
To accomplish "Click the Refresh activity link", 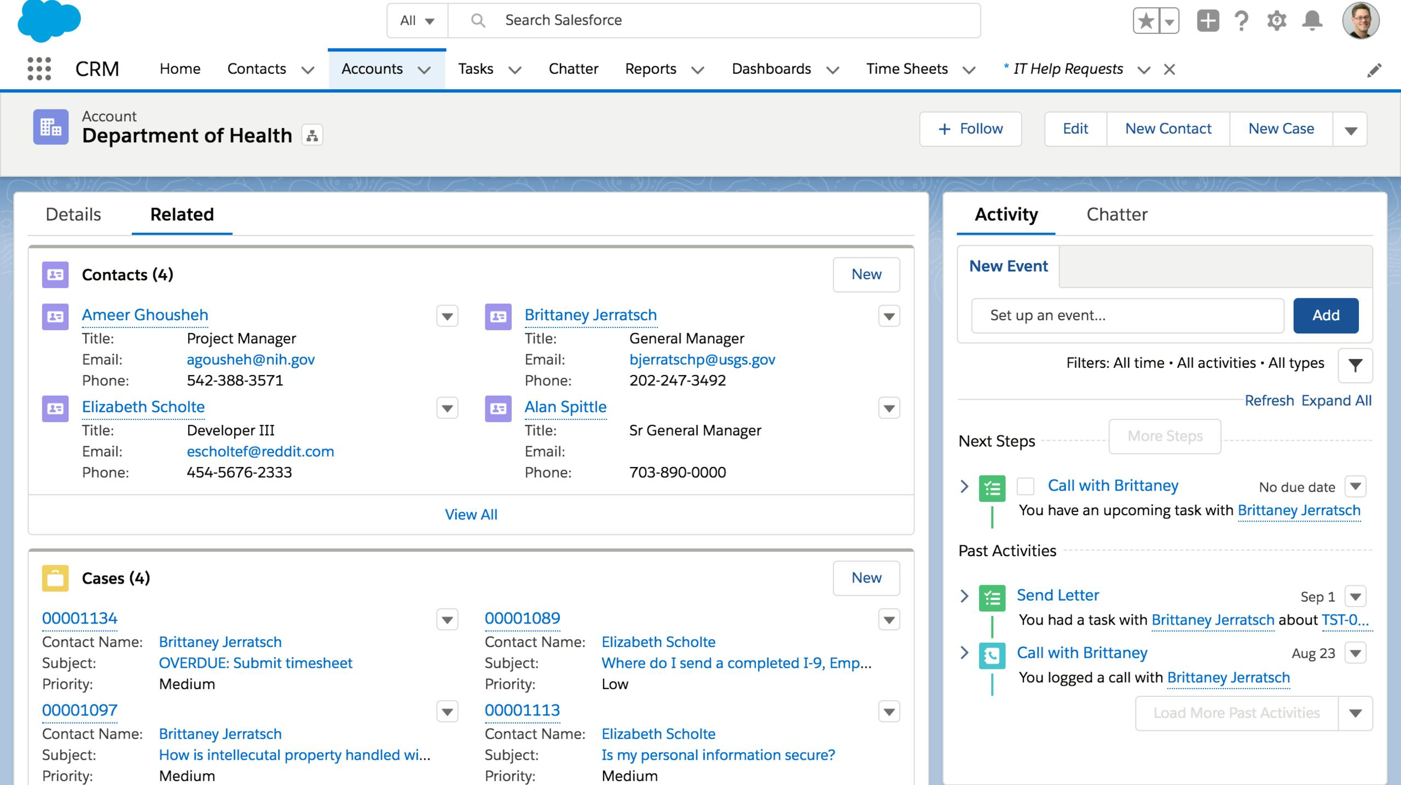I will 1269,401.
